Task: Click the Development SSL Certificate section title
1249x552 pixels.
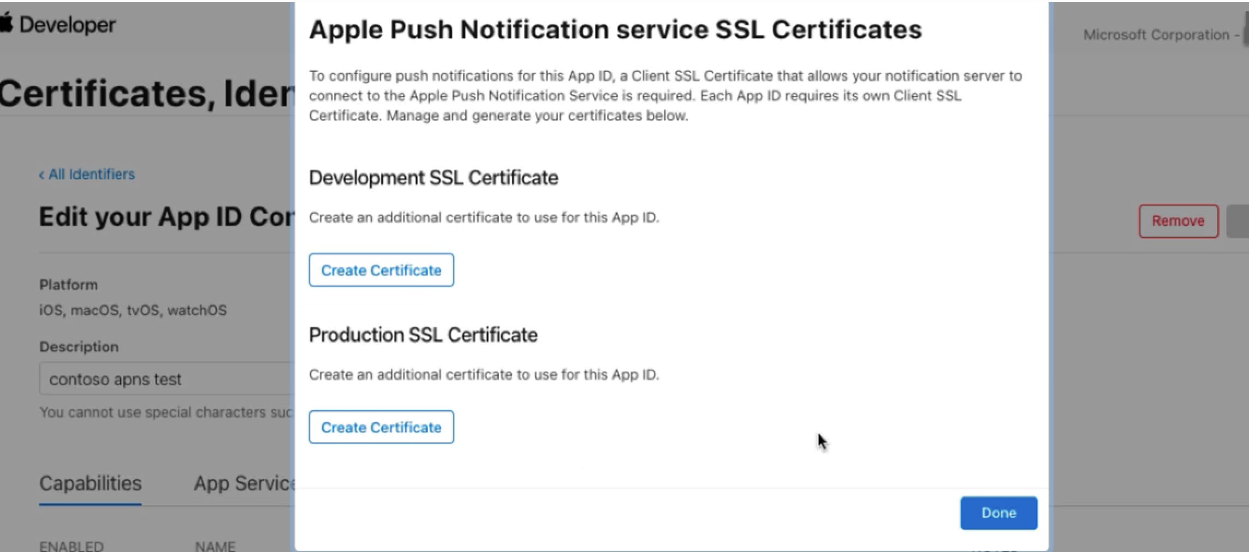Action: [433, 177]
